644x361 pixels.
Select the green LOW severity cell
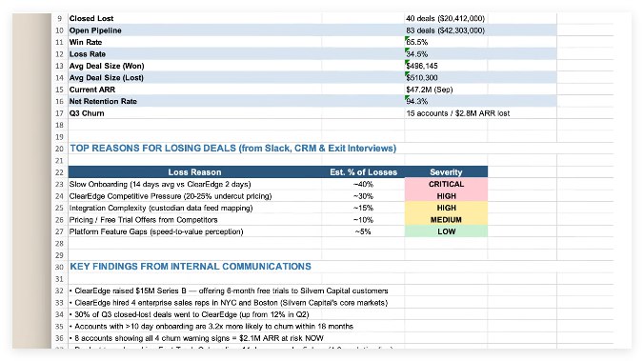(x=446, y=231)
